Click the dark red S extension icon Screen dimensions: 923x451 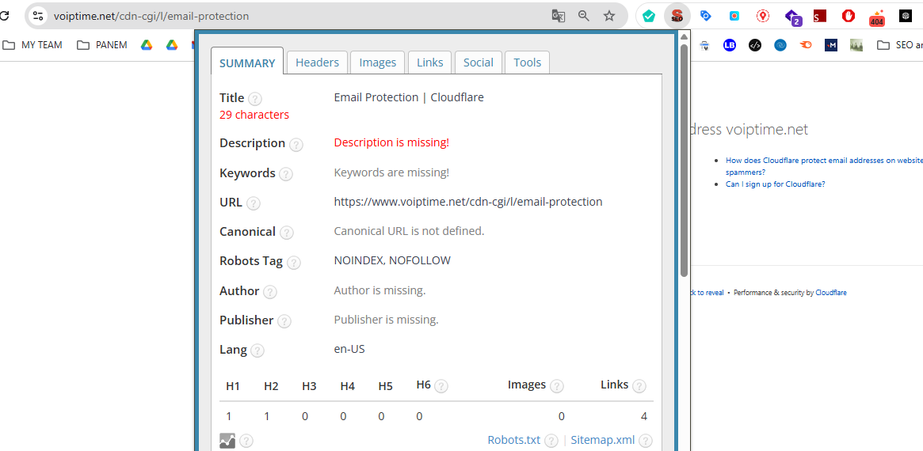(820, 16)
